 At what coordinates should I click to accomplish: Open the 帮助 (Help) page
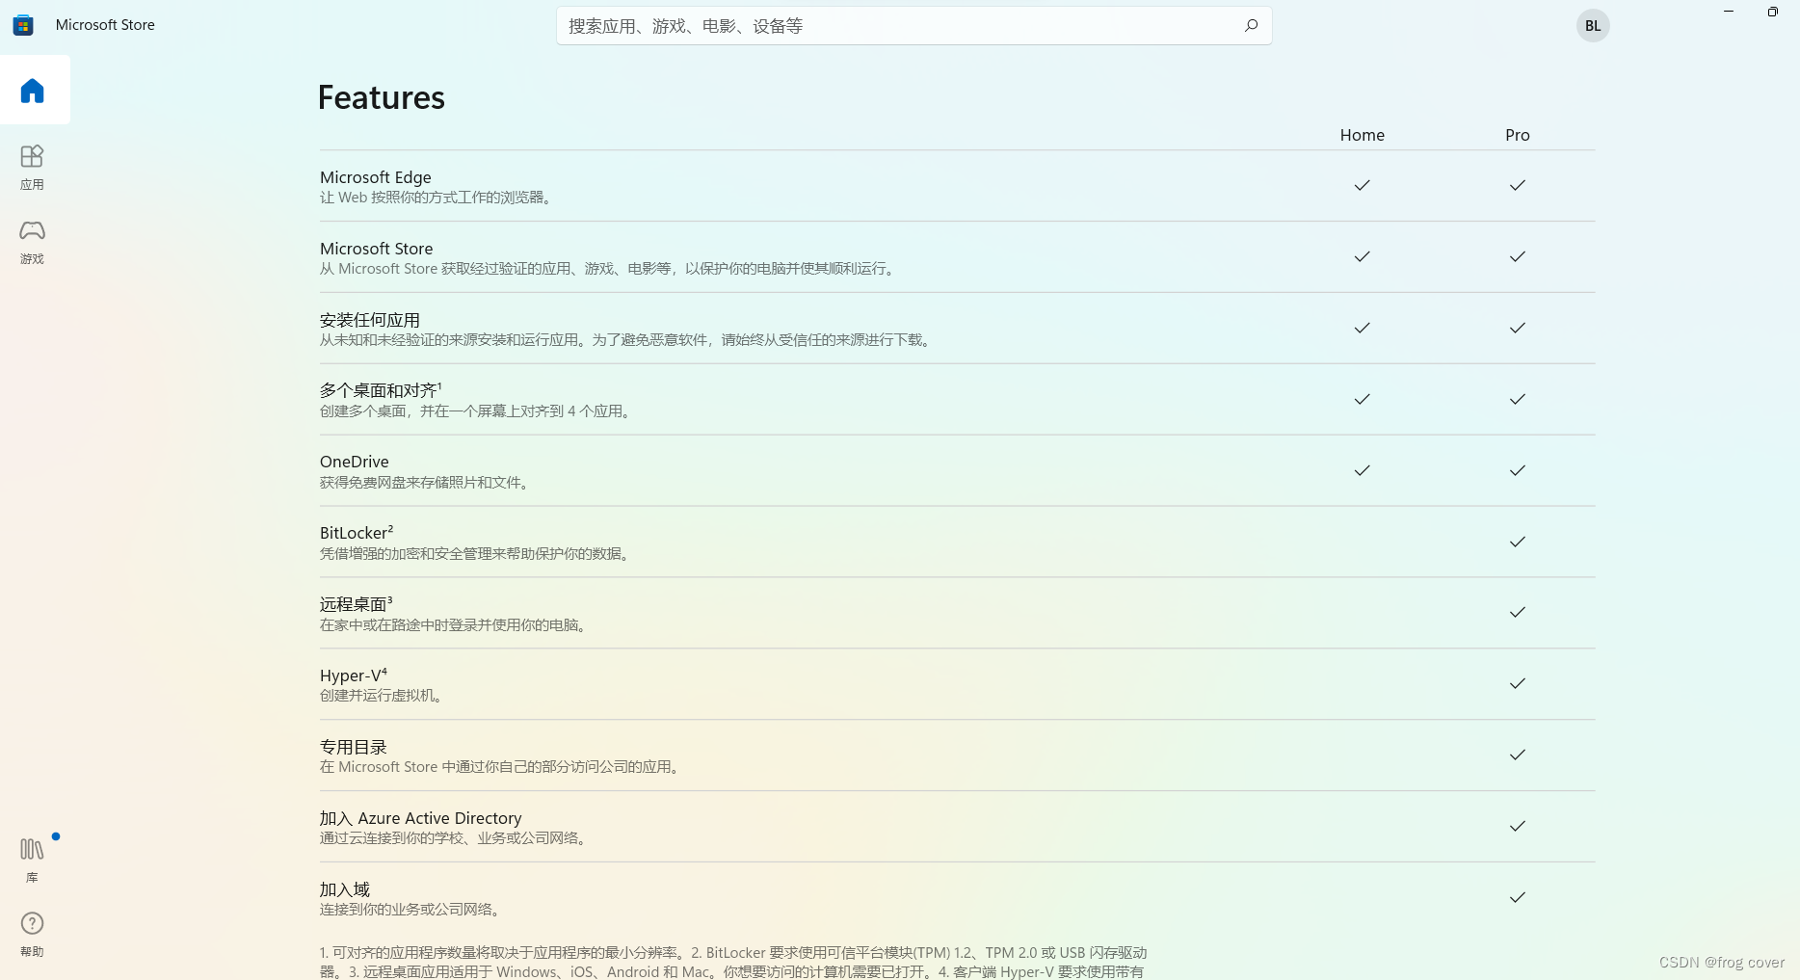pyautogui.click(x=33, y=934)
